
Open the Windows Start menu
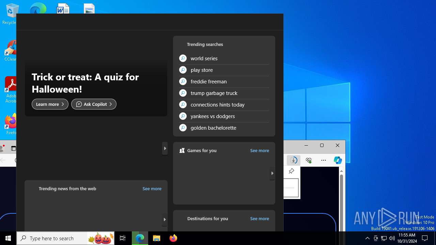point(8,238)
